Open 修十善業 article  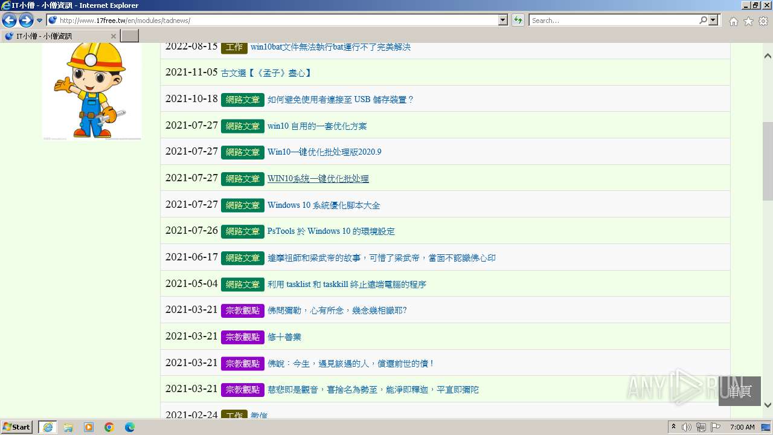click(x=284, y=337)
